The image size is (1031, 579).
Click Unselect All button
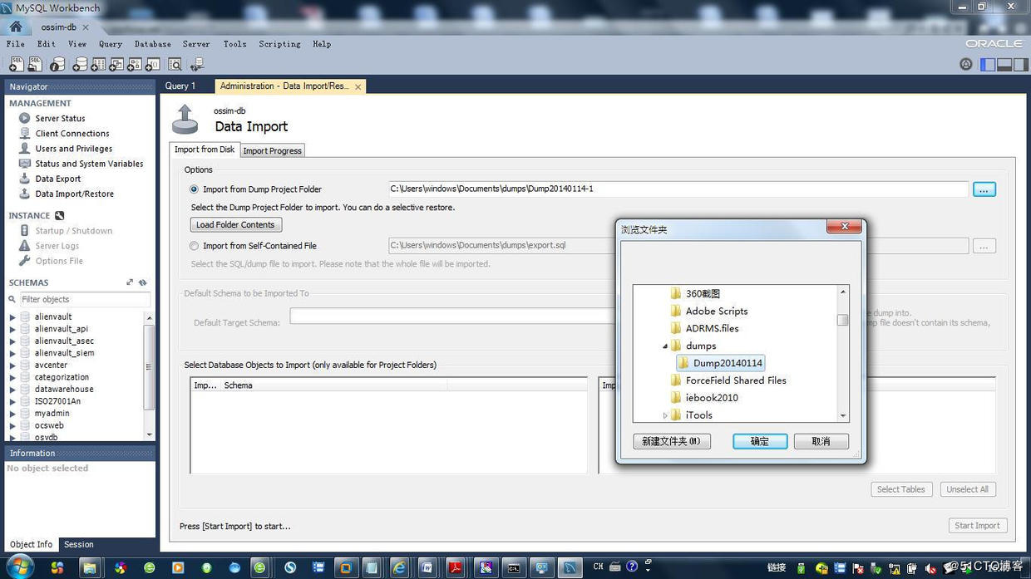pos(968,489)
